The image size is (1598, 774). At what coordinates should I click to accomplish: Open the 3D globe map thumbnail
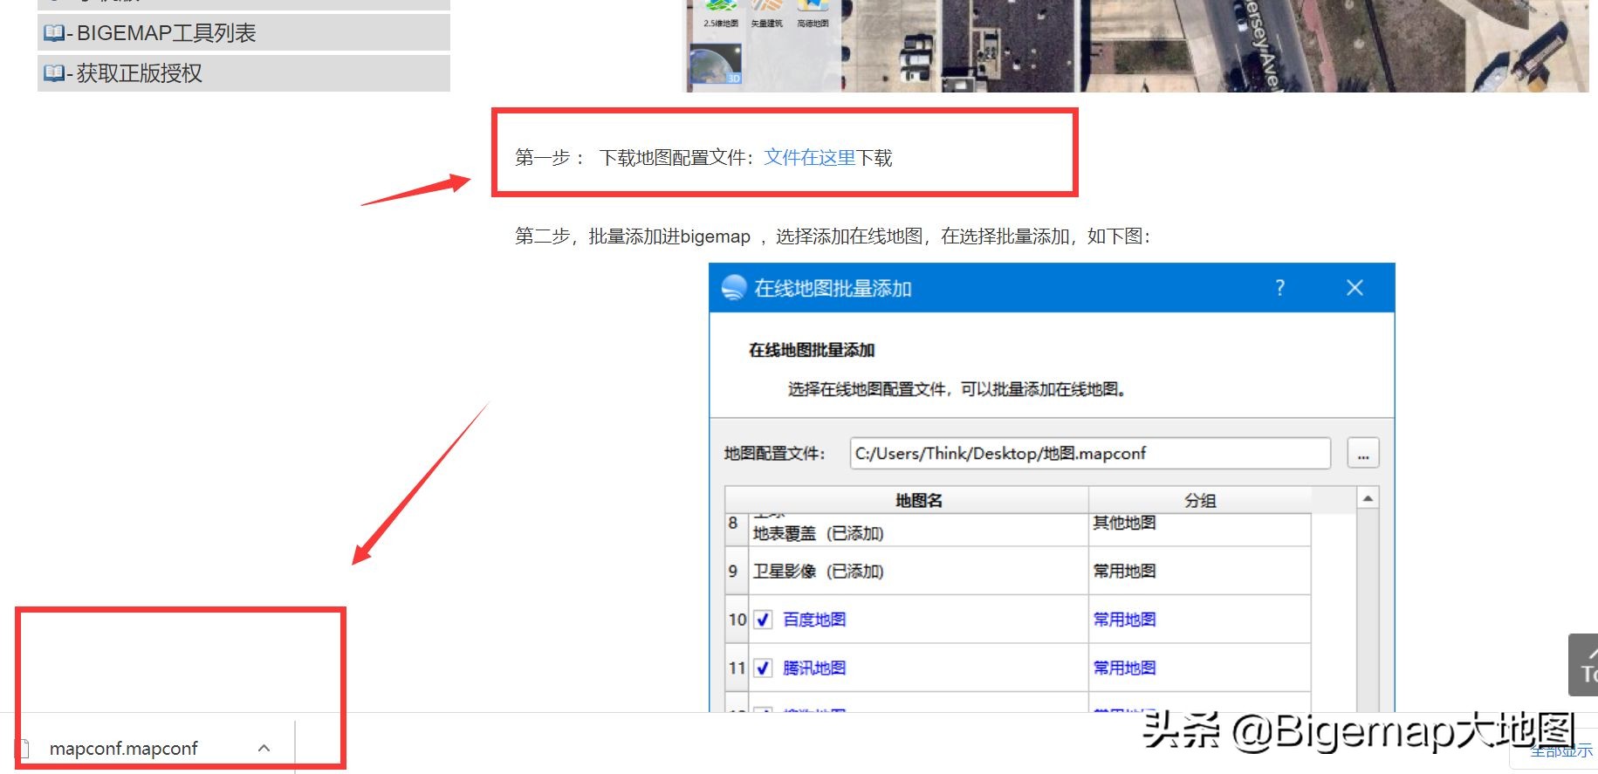[x=715, y=66]
